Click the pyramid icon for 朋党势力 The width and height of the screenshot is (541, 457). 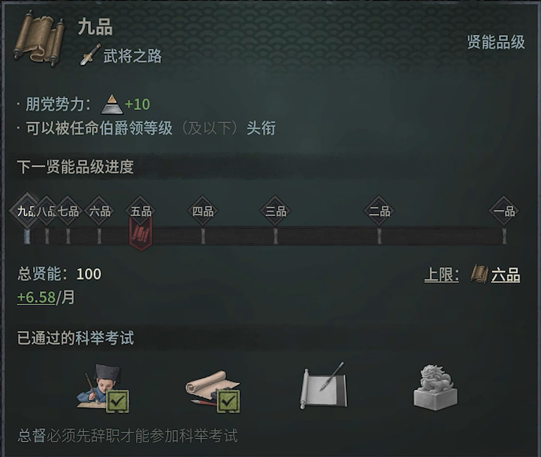(x=112, y=105)
